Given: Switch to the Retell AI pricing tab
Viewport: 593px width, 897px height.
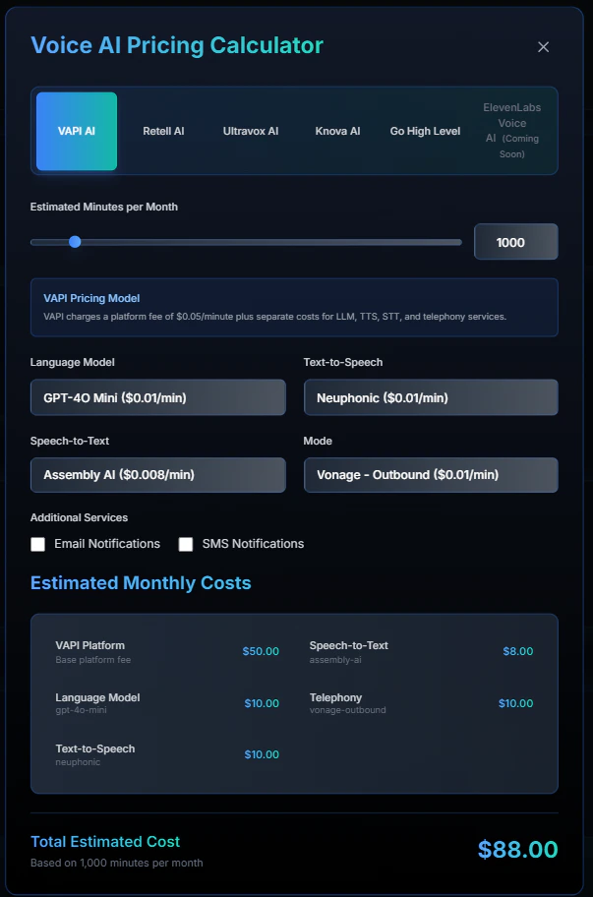Looking at the screenshot, I should tap(163, 130).
